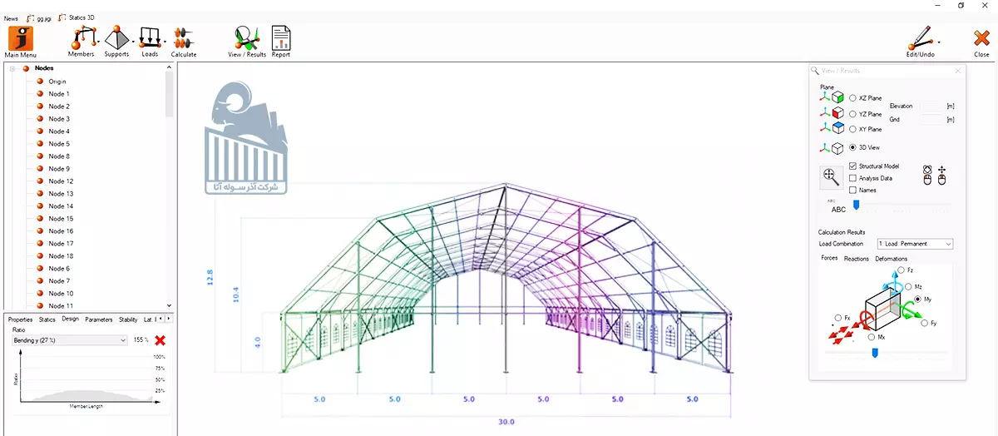Open the Main Menu icon

pos(21,38)
